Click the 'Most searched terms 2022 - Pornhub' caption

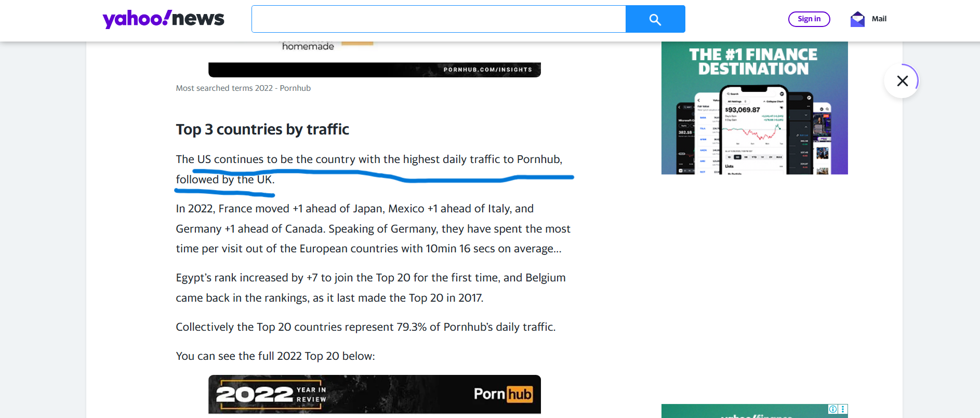point(243,88)
